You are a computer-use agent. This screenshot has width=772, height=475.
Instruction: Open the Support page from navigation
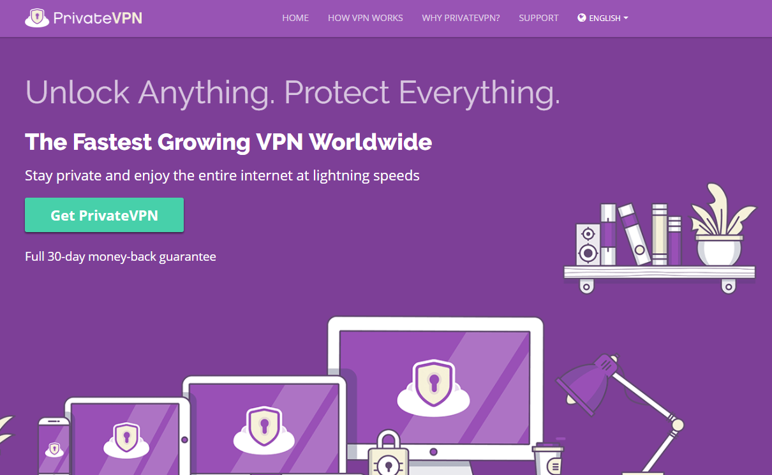(x=538, y=18)
